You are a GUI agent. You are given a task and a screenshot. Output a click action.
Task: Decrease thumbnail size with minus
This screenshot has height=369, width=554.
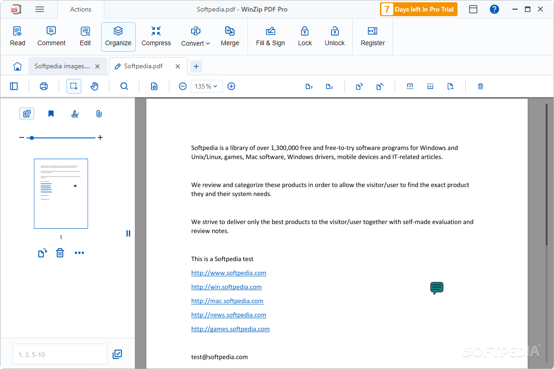[x=22, y=137]
